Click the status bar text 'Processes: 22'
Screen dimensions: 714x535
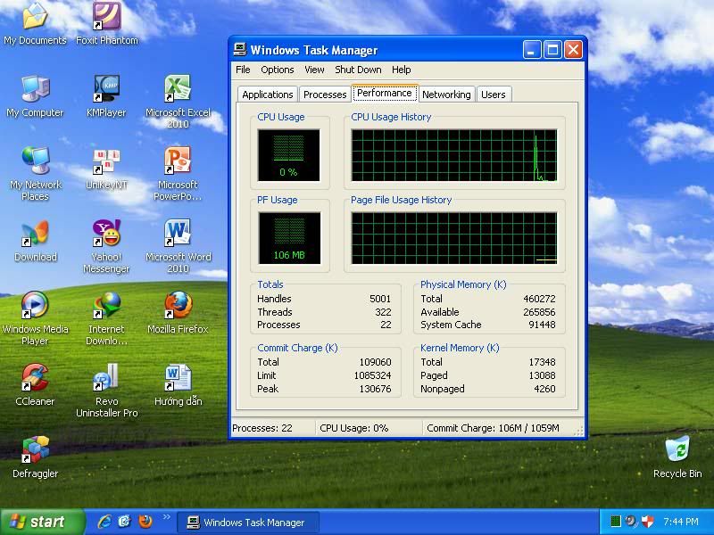262,428
